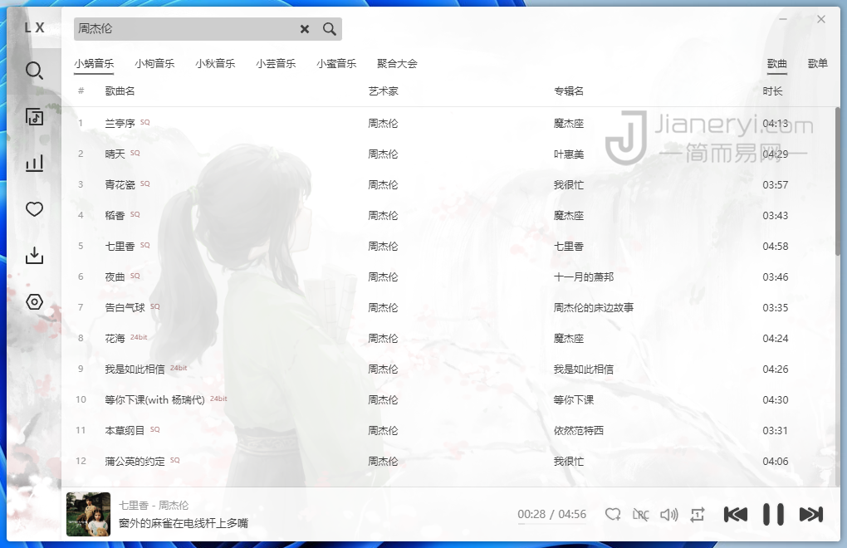The width and height of the screenshot is (847, 548).
Task: Select song 等你下课(with 杨瑞代)
Action: pos(154,400)
